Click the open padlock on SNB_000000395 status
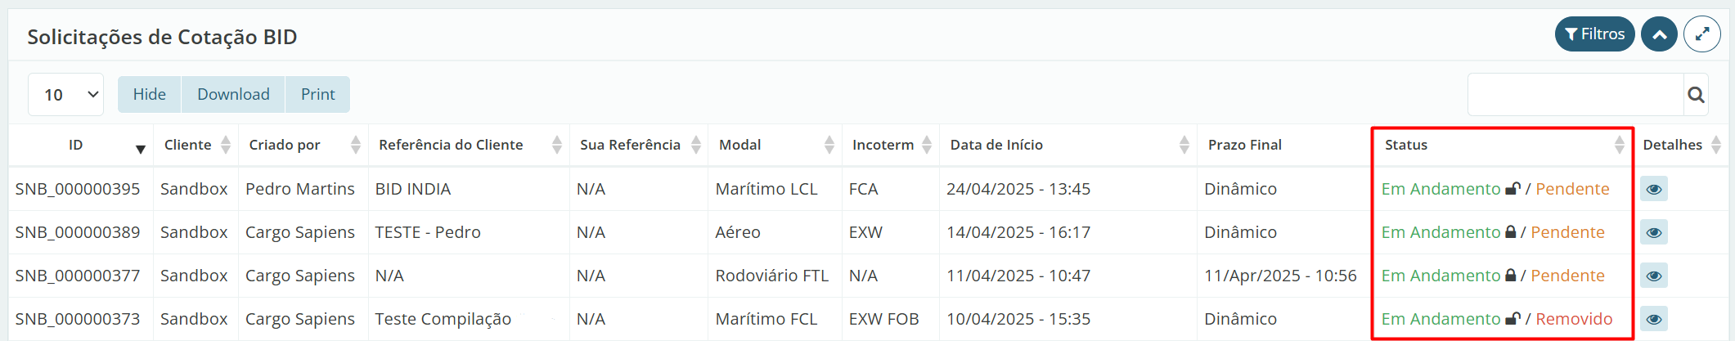 click(1513, 189)
